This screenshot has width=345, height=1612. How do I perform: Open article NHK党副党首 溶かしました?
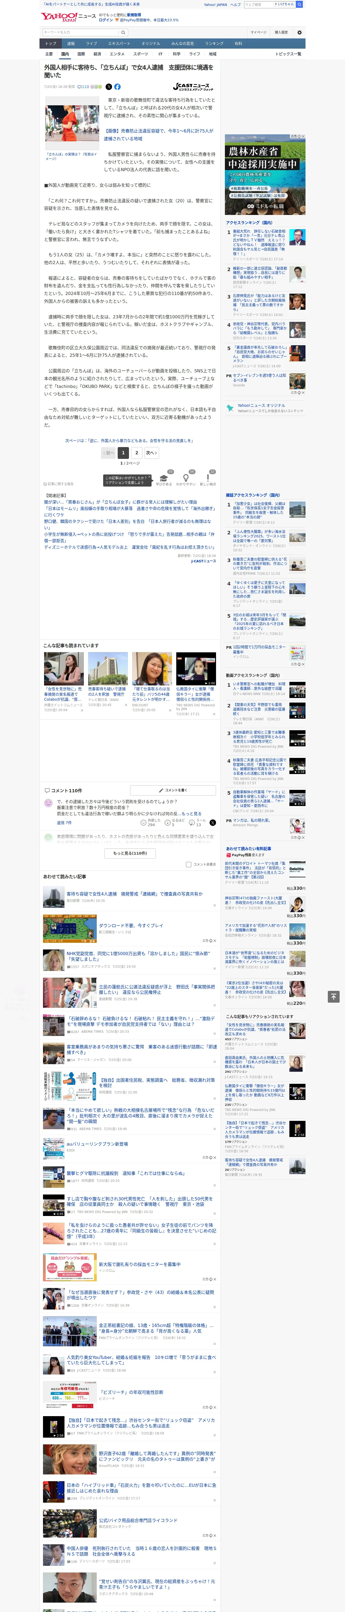click(x=138, y=956)
